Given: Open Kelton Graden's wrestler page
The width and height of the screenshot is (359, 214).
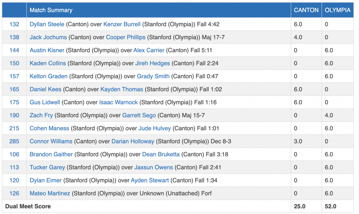Looking at the screenshot, I should pyautogui.click(x=49, y=76).
